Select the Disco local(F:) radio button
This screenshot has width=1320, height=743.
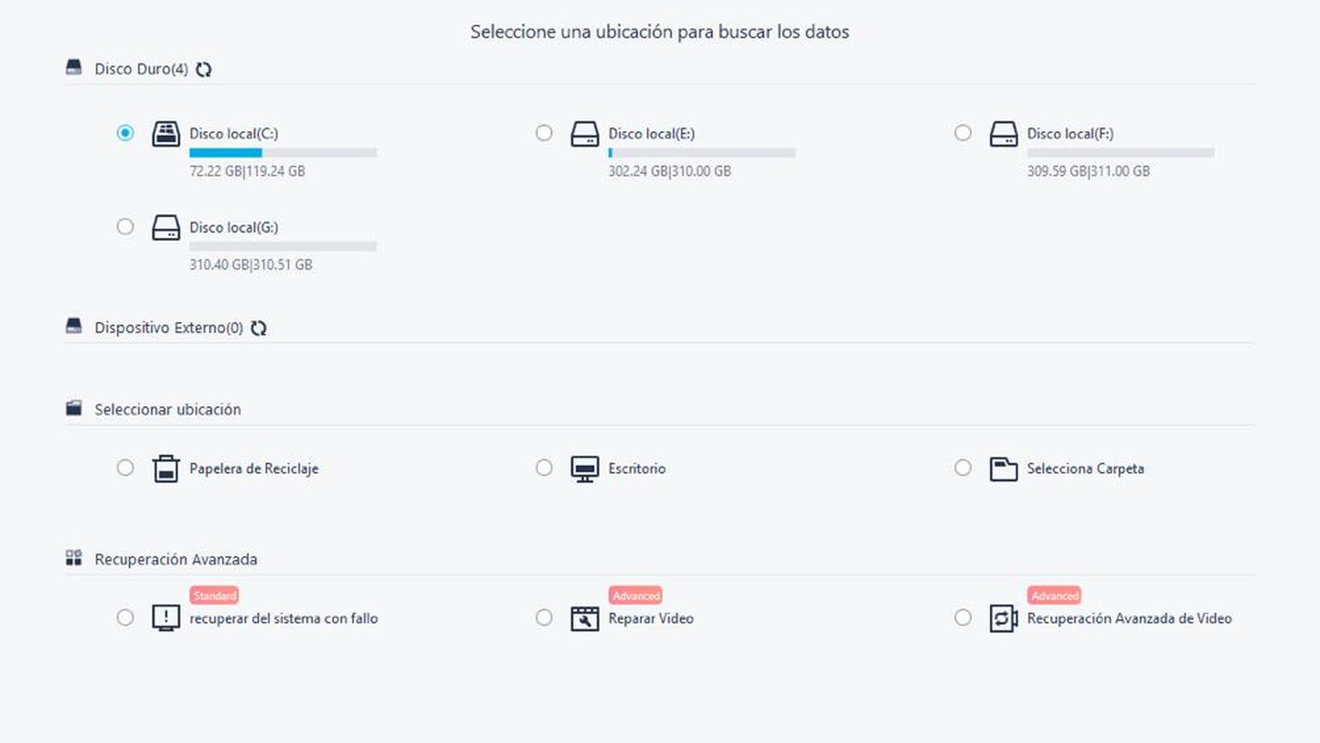[963, 133]
